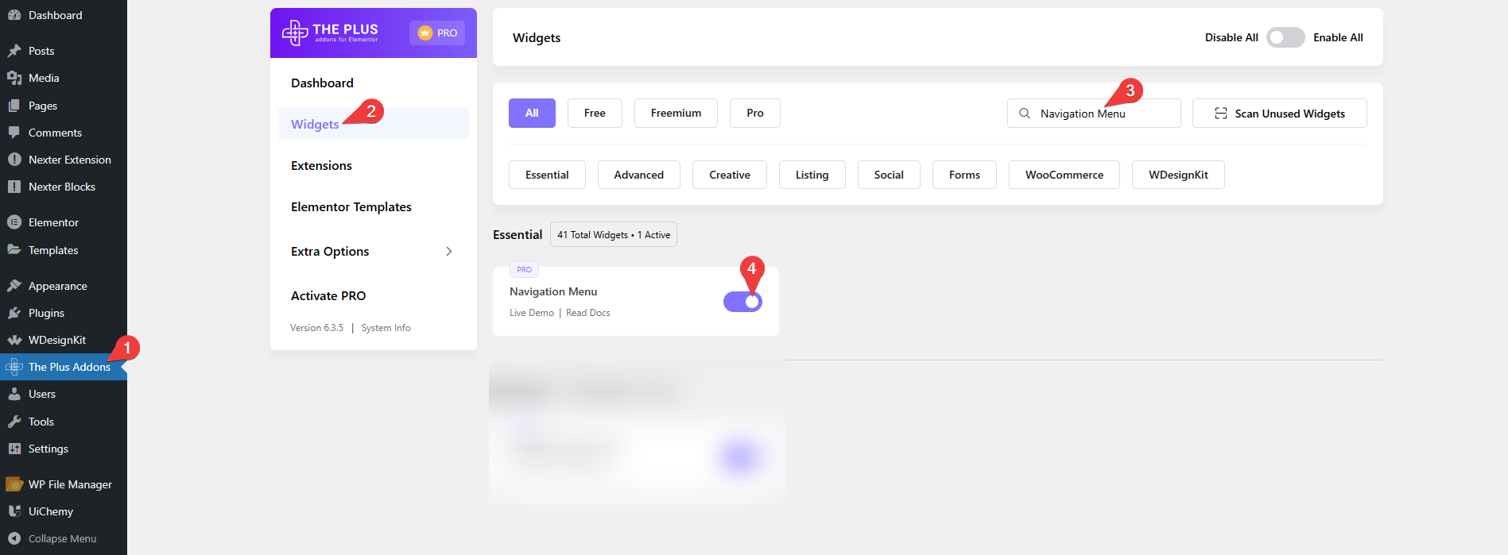Click the widget search field
The height and width of the screenshot is (555, 1508).
pos(1094,113)
